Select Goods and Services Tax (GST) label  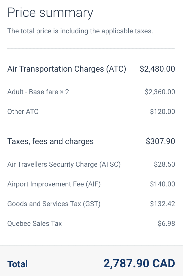(54, 204)
